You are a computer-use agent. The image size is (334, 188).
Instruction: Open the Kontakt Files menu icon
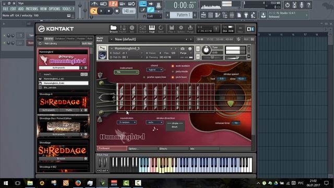(x=172, y=29)
